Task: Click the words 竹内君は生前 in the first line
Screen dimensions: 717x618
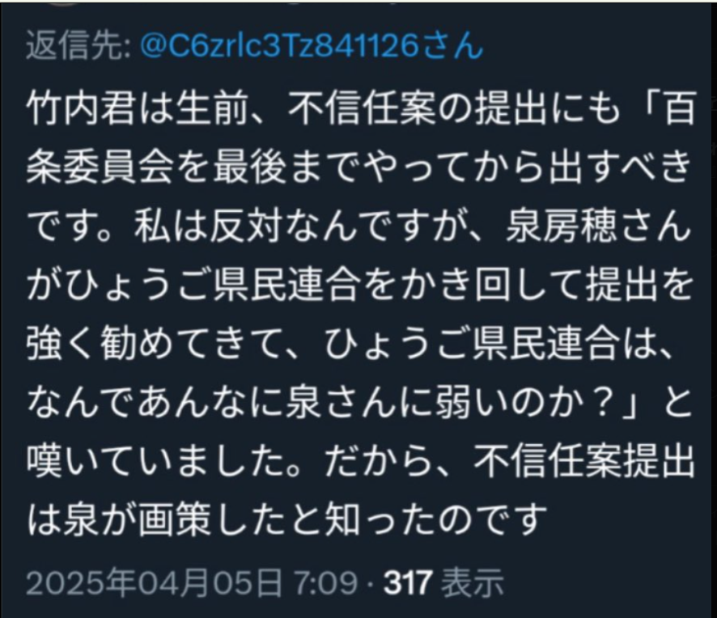Action: pyautogui.click(x=137, y=110)
